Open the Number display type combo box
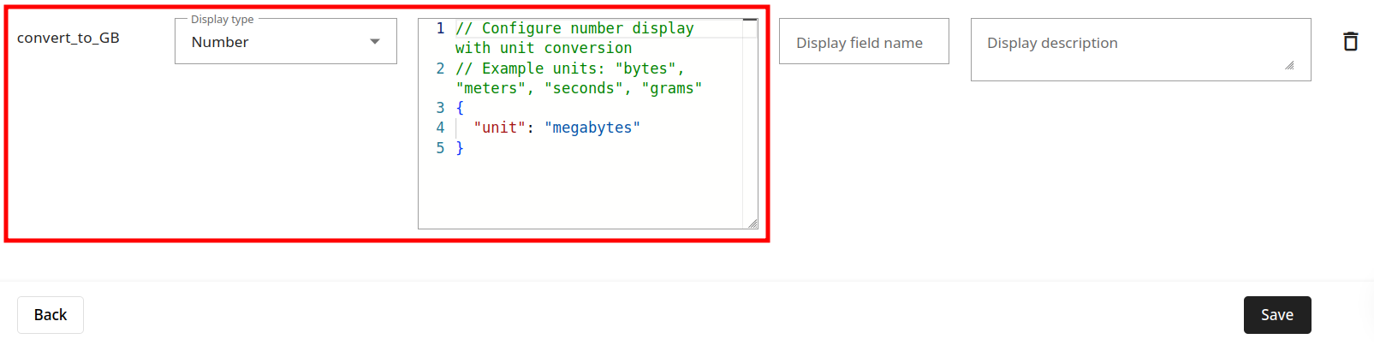Screen dimensions: 1374x345 click(286, 41)
